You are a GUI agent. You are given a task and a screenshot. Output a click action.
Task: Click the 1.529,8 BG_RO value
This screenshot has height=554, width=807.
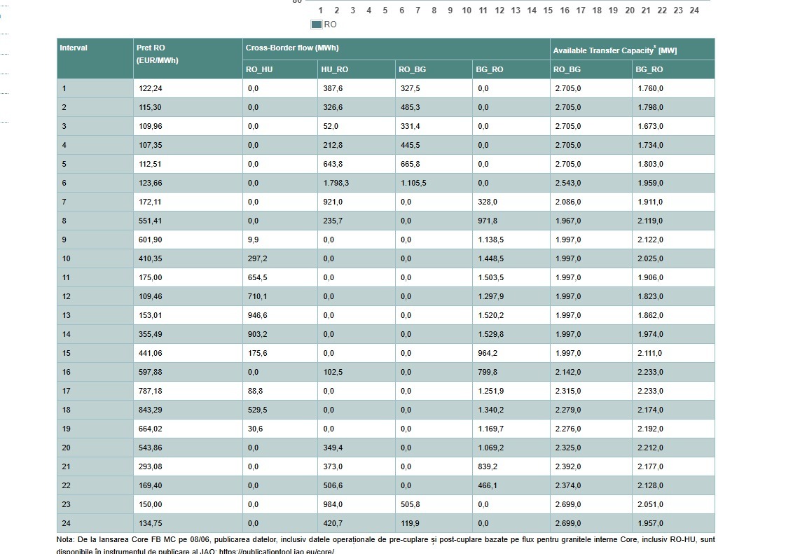pyautogui.click(x=490, y=334)
